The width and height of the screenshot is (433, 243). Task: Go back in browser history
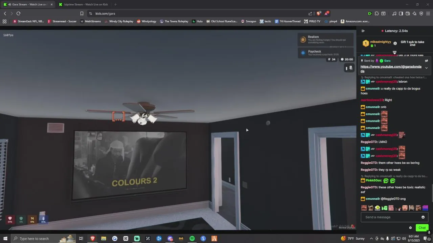pyautogui.click(x=5, y=13)
